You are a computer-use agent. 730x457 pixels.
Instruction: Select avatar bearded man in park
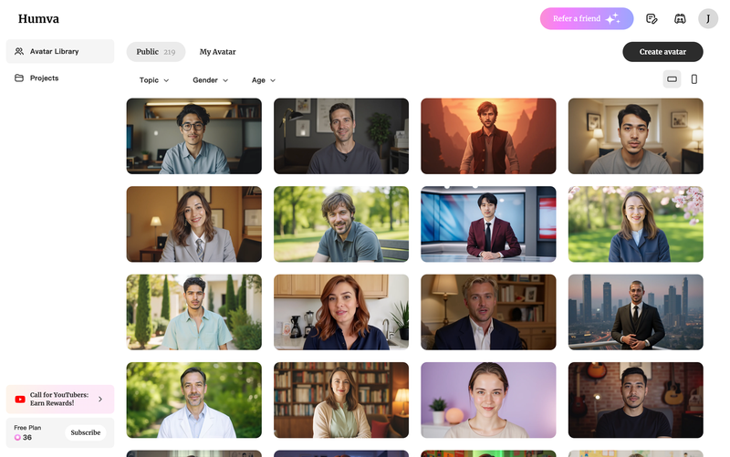[x=341, y=224]
